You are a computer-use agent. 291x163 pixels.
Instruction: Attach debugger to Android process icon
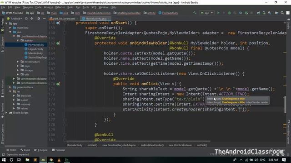pos(246,13)
